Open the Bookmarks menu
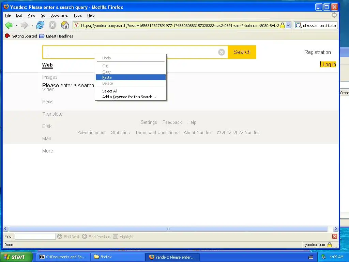Screen dimensions: 349x262 pyautogui.click(x=59, y=15)
